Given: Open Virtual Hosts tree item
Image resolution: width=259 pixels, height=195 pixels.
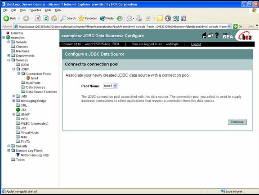Looking at the screenshot, I should click(x=30, y=132).
